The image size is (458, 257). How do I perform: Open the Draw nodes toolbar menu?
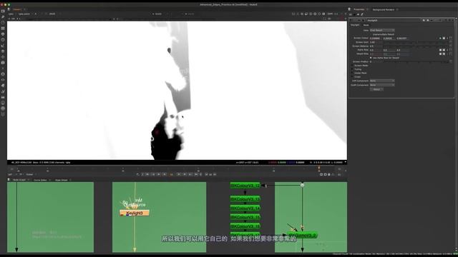click(3, 16)
